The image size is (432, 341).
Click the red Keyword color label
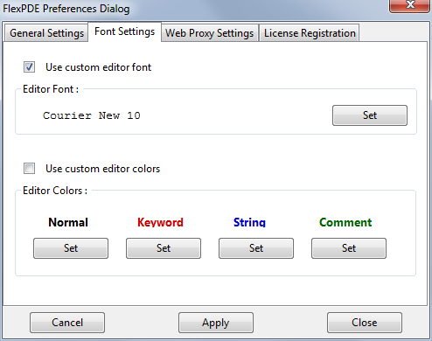160,222
